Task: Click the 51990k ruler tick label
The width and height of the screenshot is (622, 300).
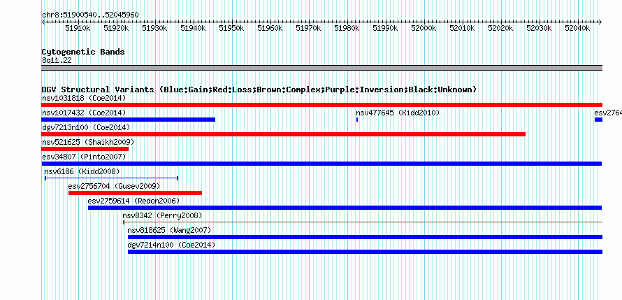Action: click(386, 28)
